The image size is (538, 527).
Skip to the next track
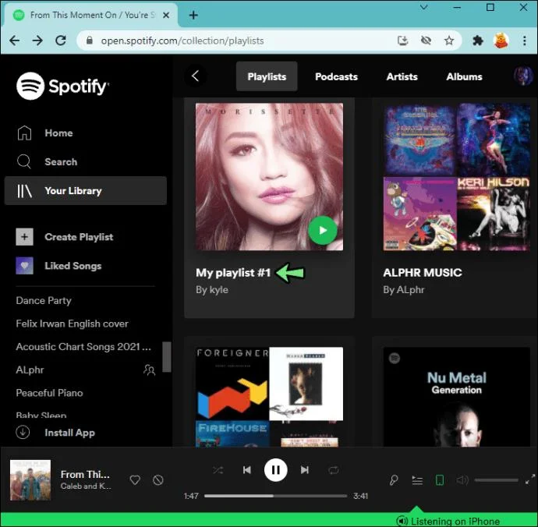point(305,470)
